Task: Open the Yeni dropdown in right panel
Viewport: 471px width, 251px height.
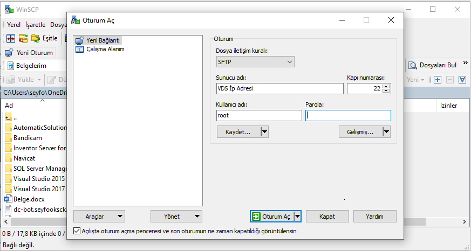Action: click(x=415, y=80)
